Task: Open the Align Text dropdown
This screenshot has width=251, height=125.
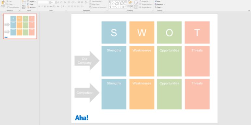Action: click(95, 5)
